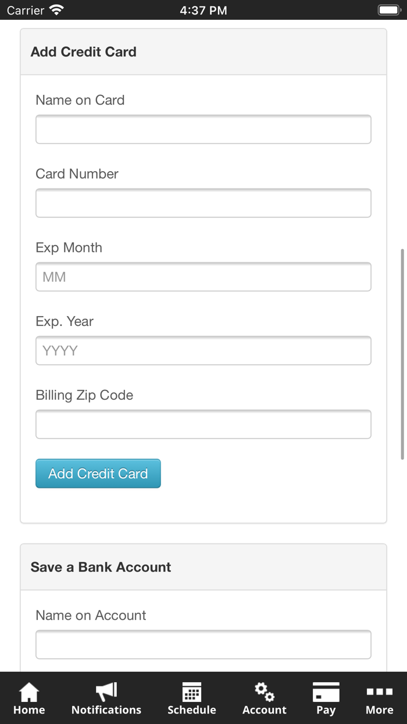Focus the Name on Card field

click(203, 129)
